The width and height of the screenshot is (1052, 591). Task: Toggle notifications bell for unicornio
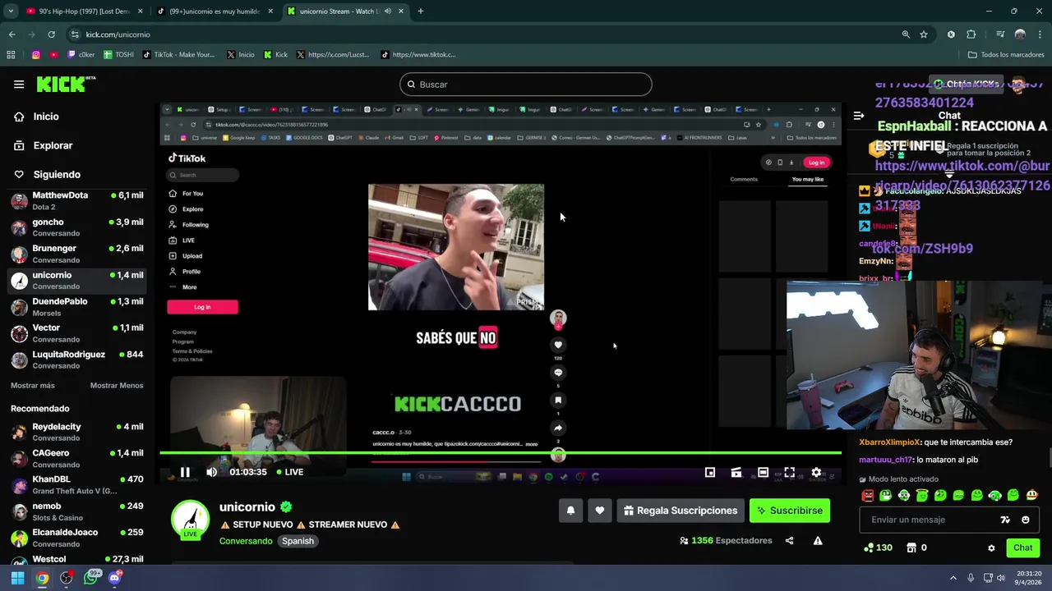570,511
